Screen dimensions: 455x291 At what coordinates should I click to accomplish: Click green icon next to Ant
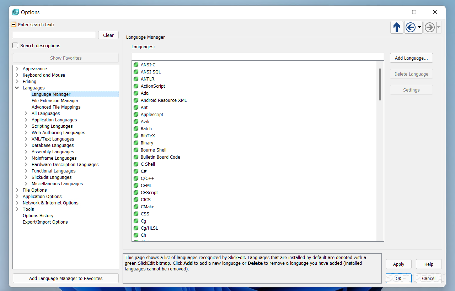(136, 108)
